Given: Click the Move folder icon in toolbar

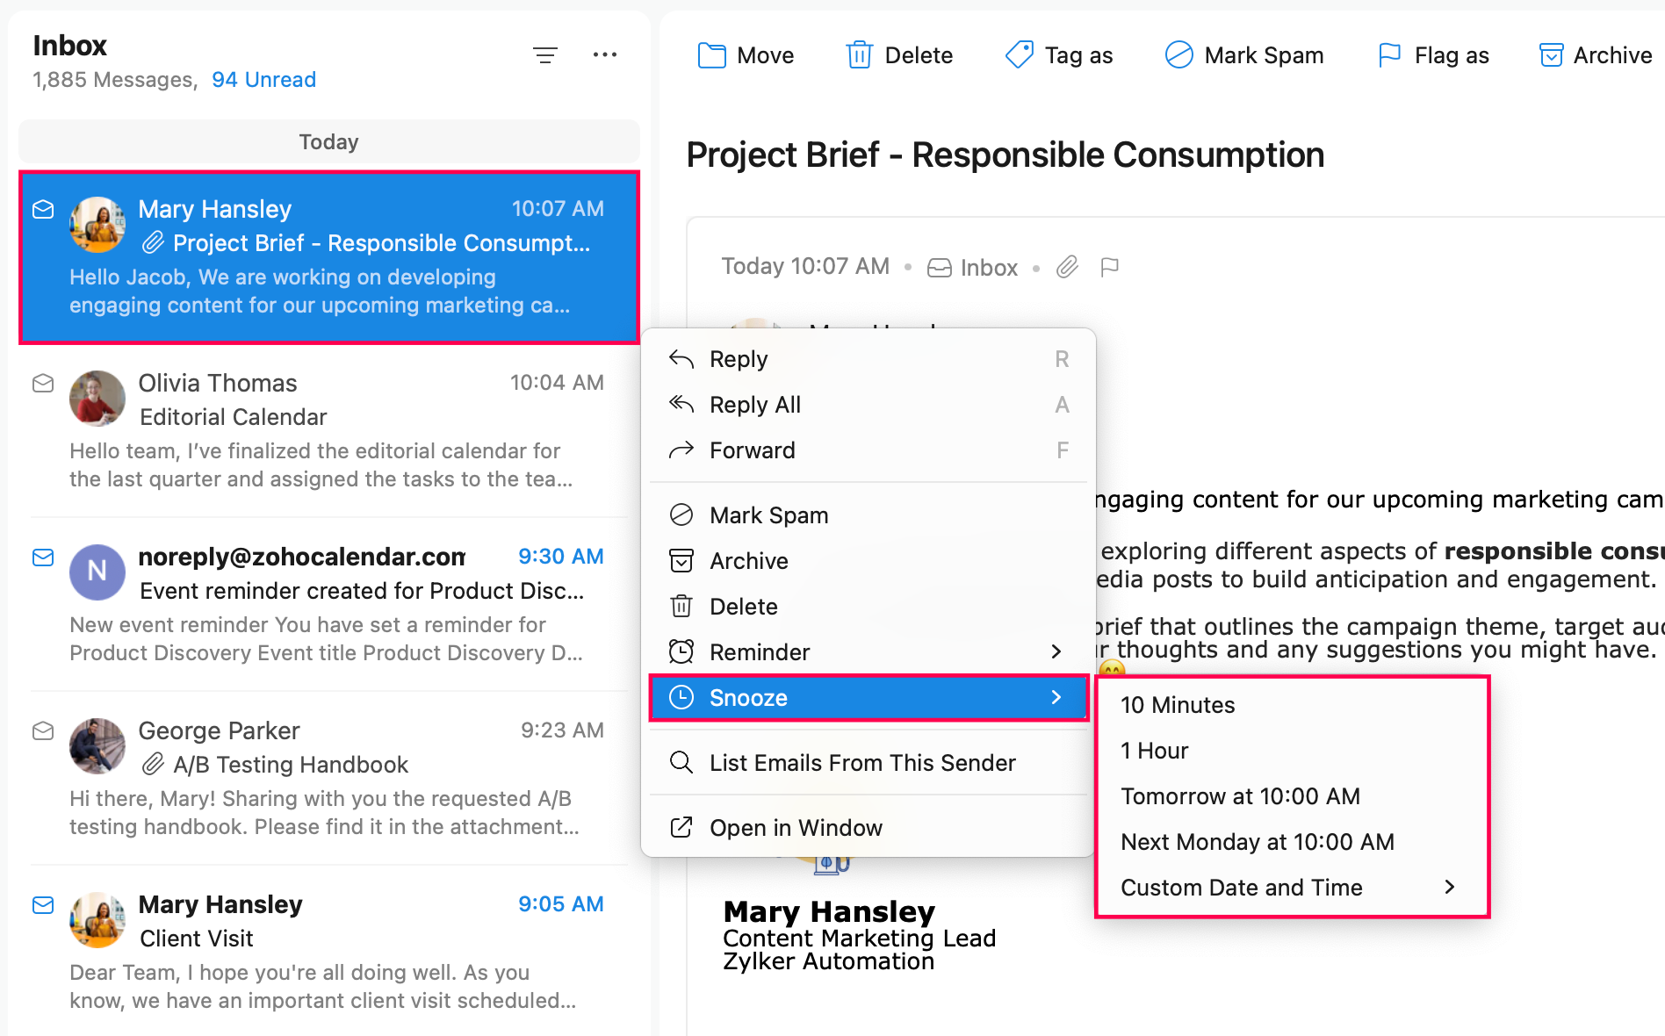Looking at the screenshot, I should [x=711, y=55].
